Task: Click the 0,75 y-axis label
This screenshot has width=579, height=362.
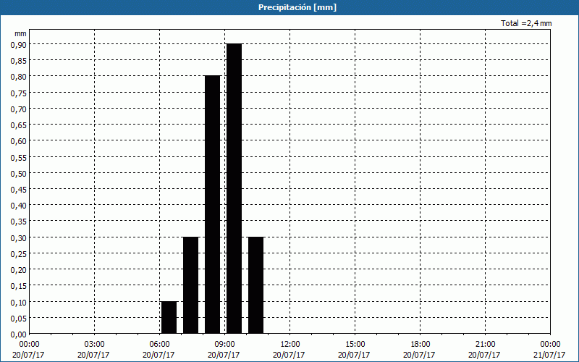Action: (19, 93)
